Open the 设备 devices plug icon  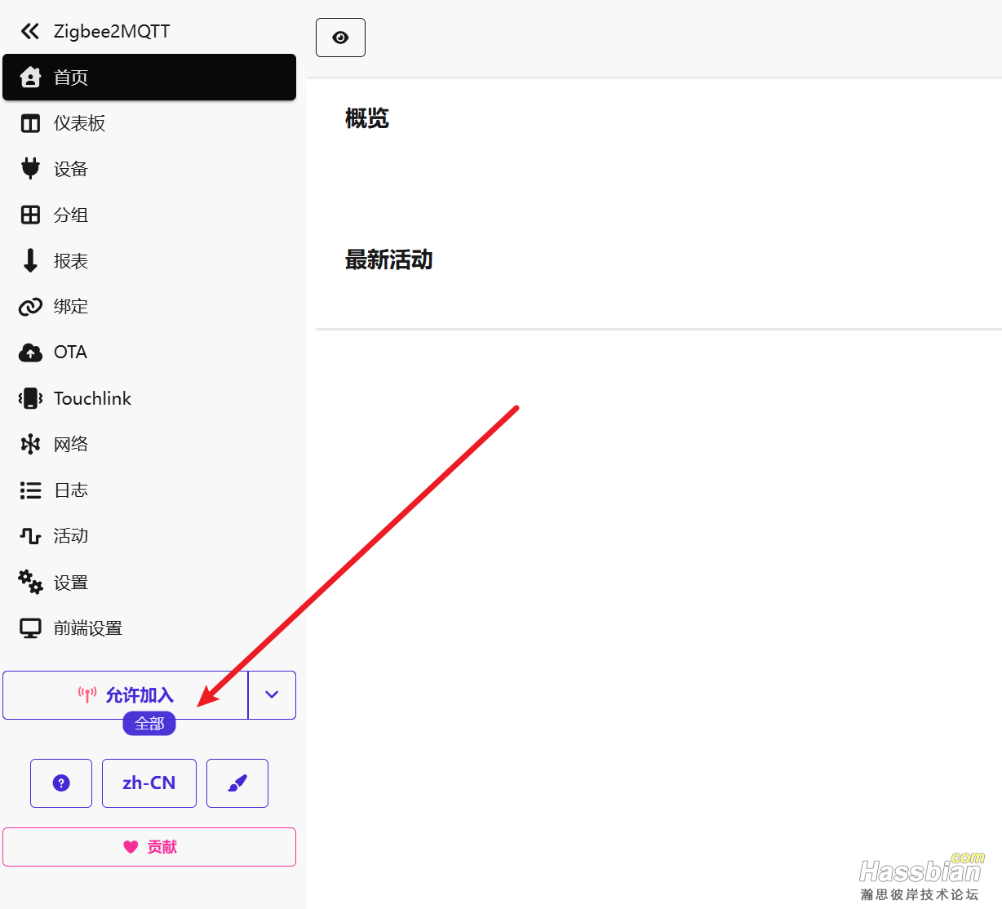click(30, 169)
